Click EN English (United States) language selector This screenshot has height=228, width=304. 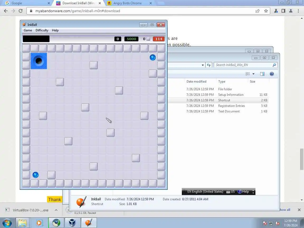point(205,192)
